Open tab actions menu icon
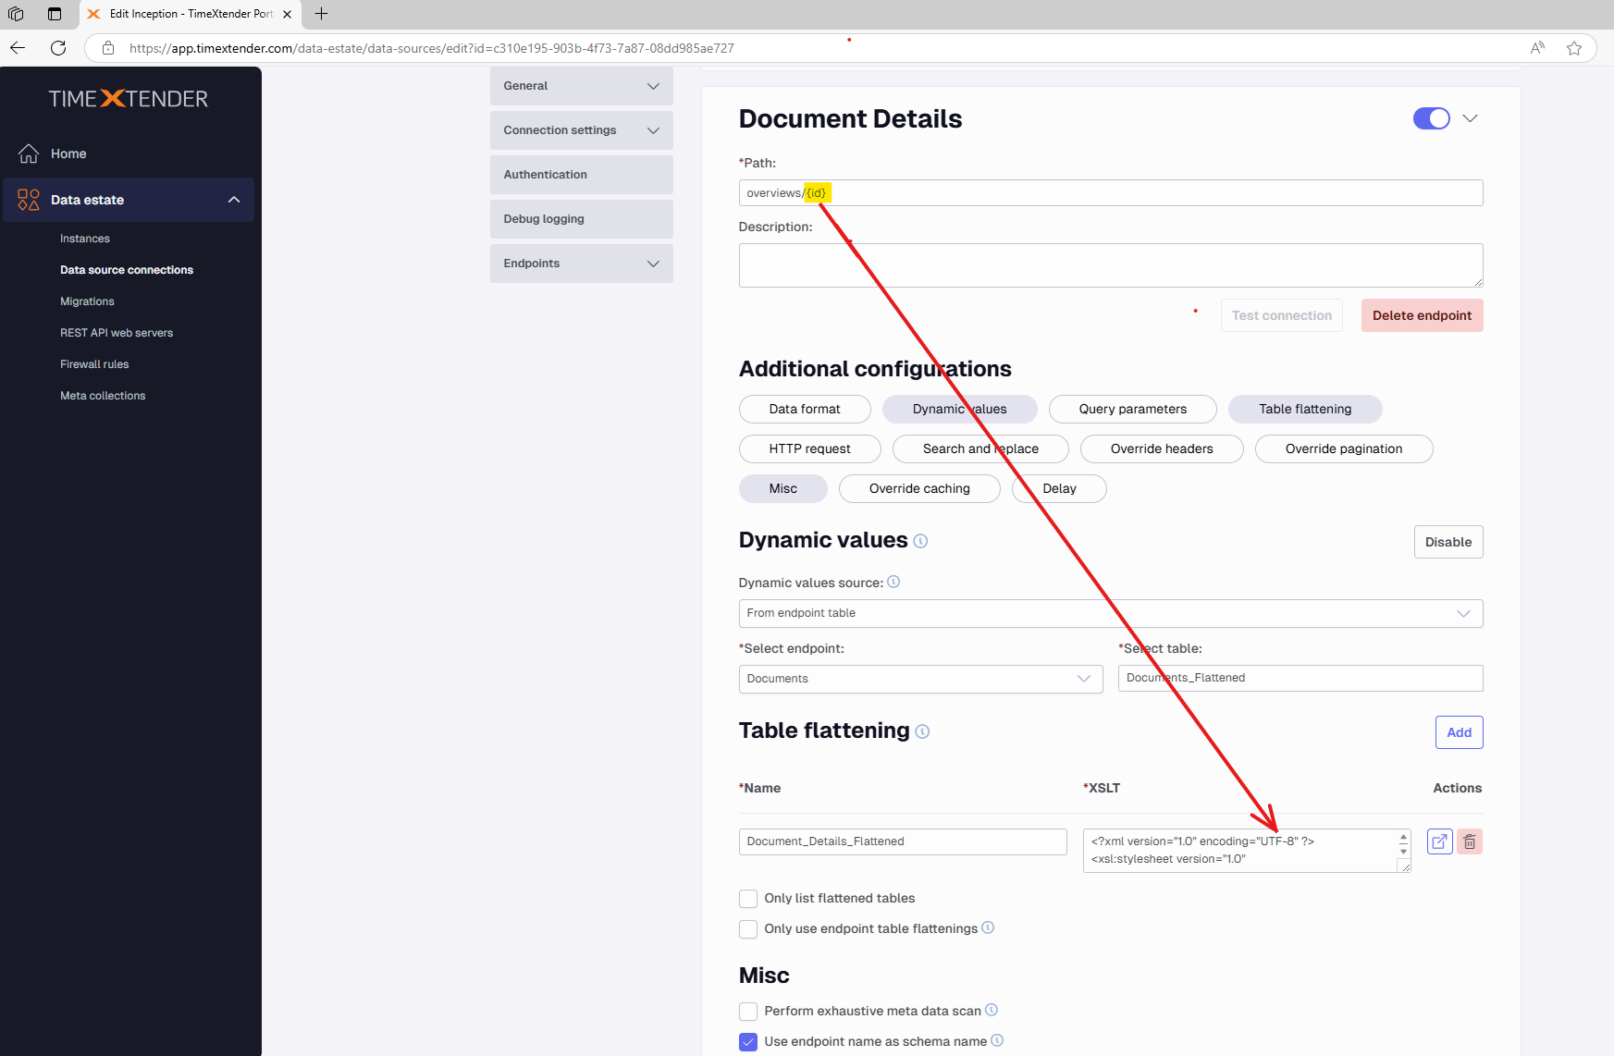The height and width of the screenshot is (1056, 1614). [x=55, y=14]
